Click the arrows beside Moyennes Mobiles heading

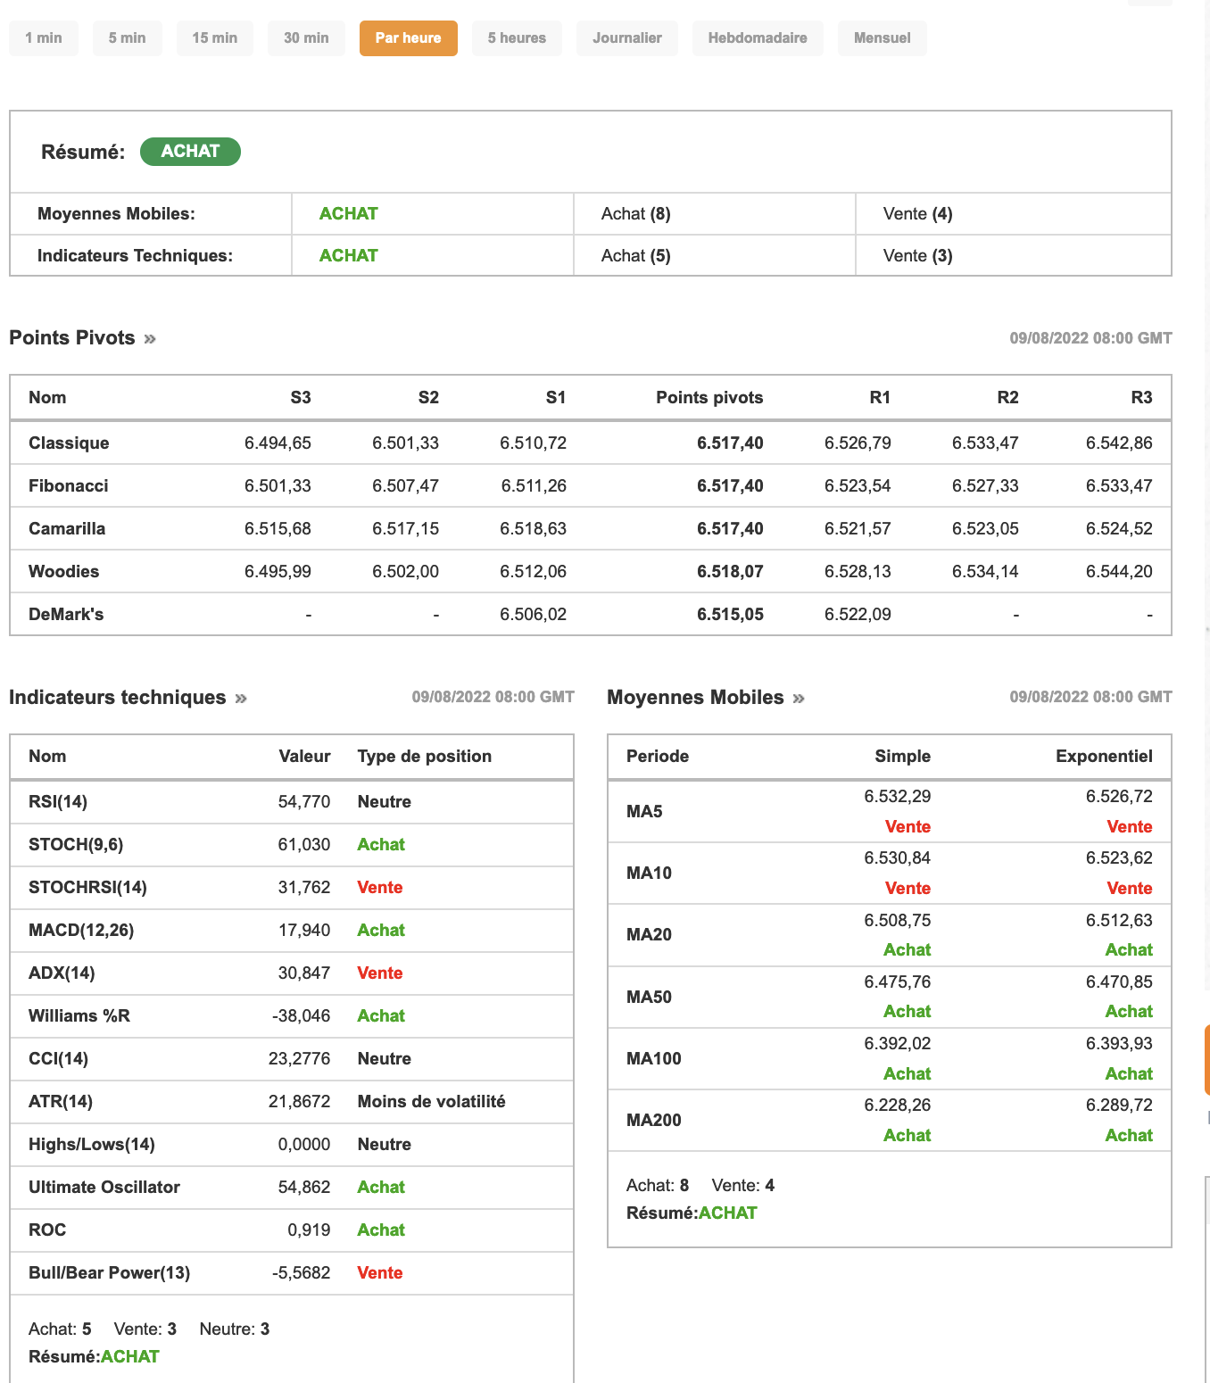pos(799,699)
